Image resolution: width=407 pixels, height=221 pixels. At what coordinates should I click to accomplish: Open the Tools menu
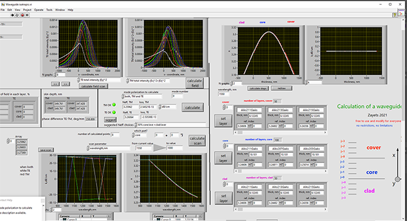coord(49,10)
